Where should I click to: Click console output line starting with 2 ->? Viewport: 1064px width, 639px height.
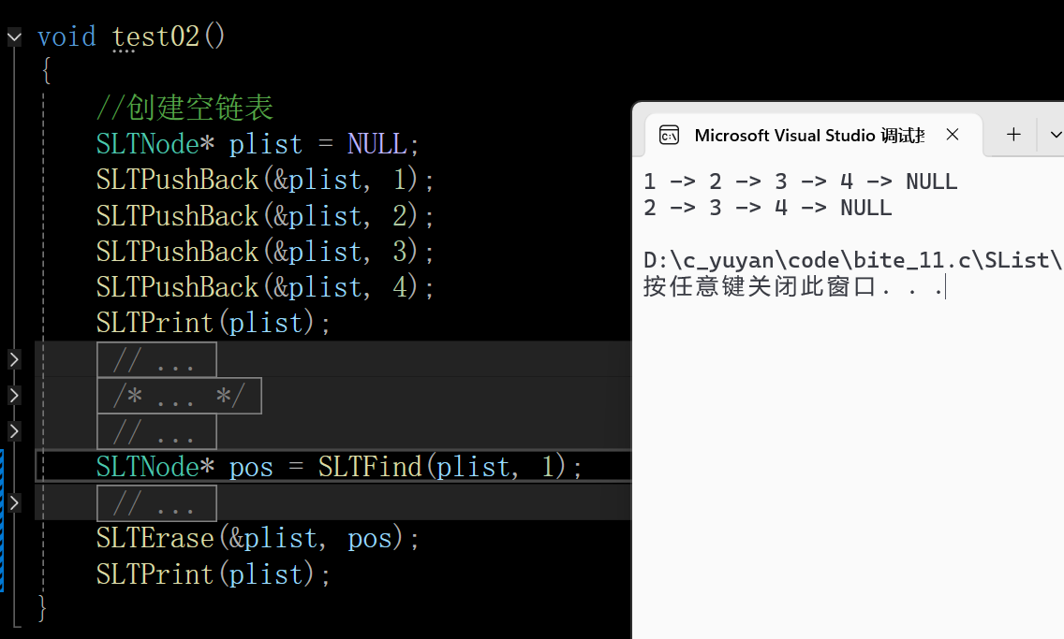pyautogui.click(x=767, y=208)
